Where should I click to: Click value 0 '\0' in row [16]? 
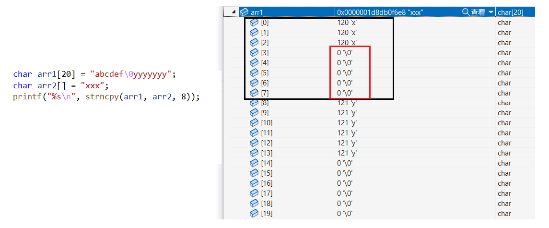pyautogui.click(x=345, y=183)
